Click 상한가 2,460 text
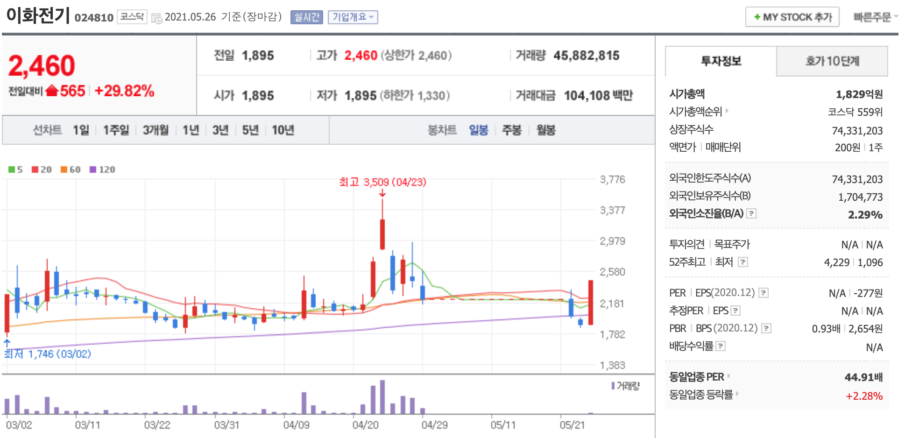 click(416, 56)
